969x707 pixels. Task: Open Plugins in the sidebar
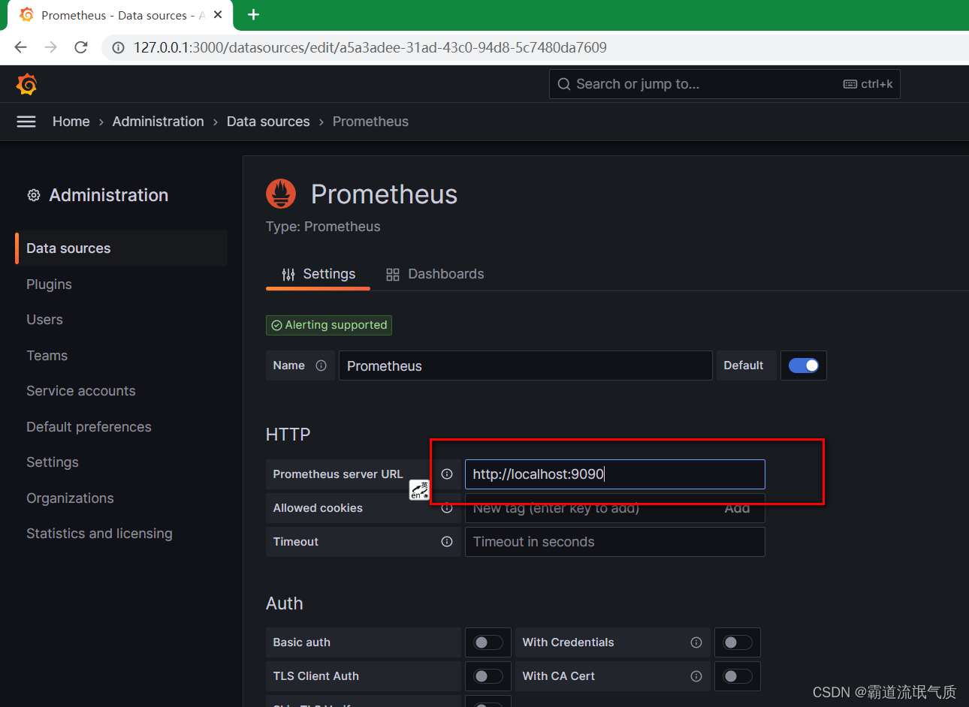(x=49, y=284)
